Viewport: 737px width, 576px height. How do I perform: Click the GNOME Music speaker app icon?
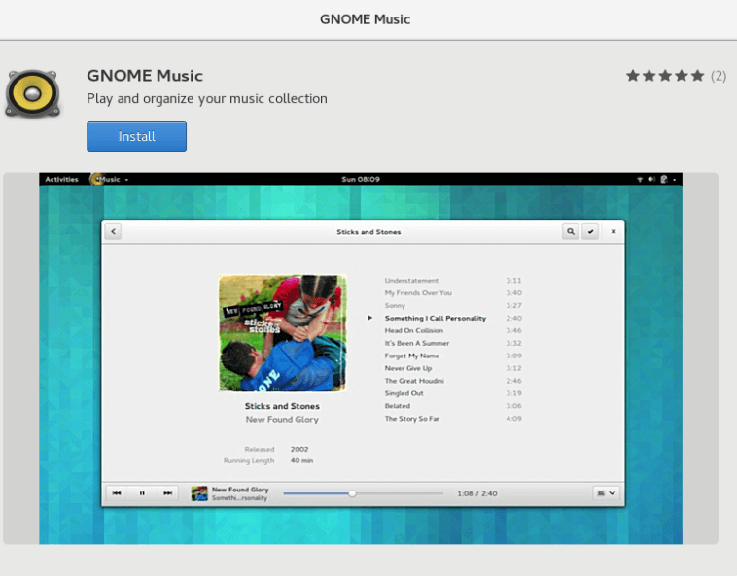[33, 93]
